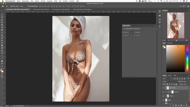Viewport: 190px width, 107px height.
Task: Select the Eraser tool
Action: 2,40
